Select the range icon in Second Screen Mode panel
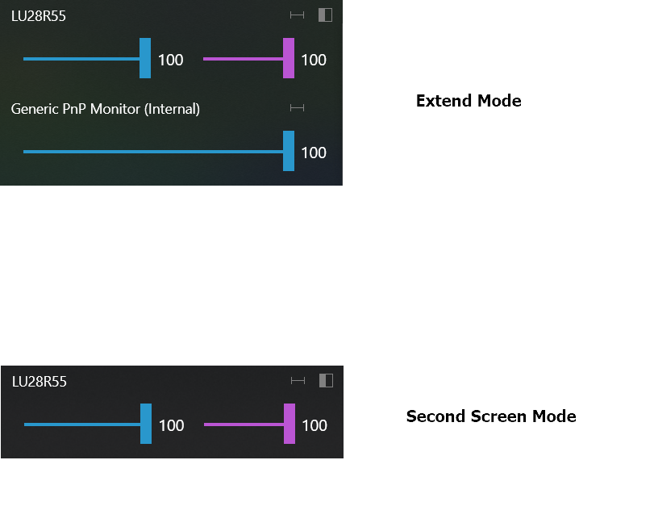This screenshot has height=527, width=654. click(296, 380)
